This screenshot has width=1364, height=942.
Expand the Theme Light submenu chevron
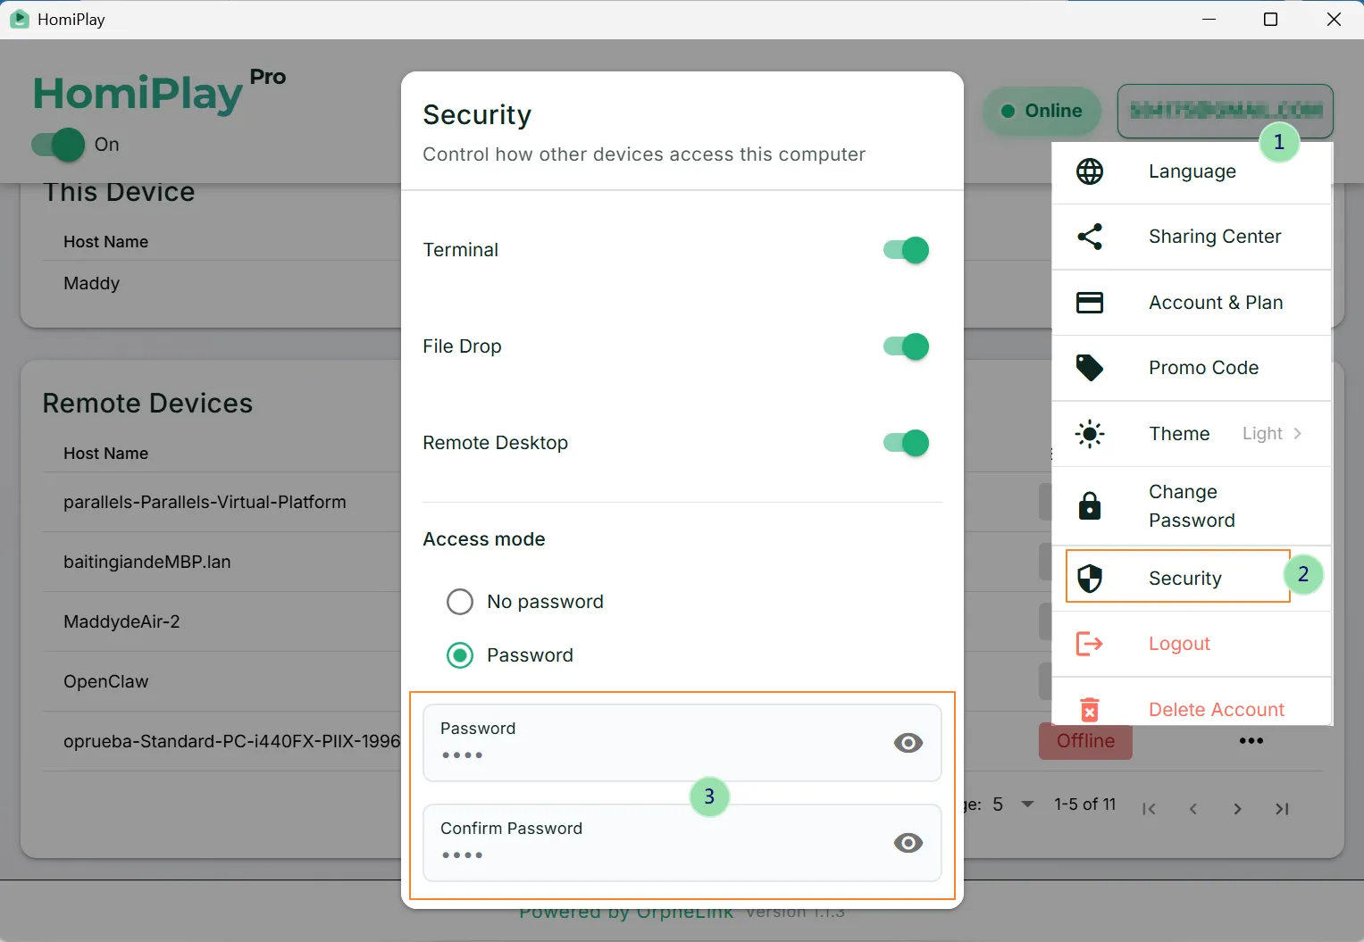tap(1297, 434)
